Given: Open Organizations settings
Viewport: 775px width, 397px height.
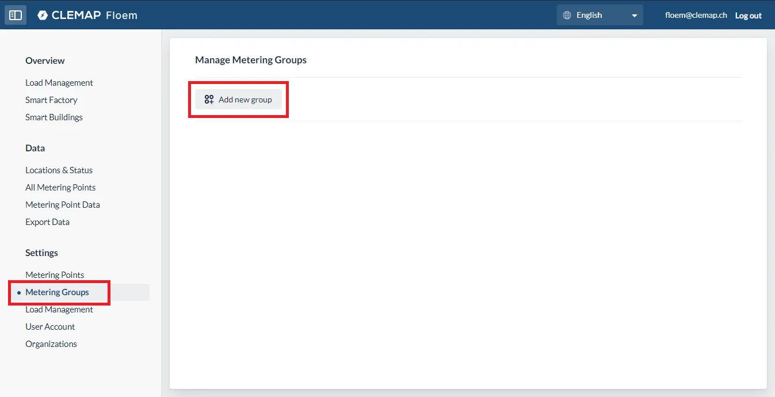Looking at the screenshot, I should pos(51,344).
